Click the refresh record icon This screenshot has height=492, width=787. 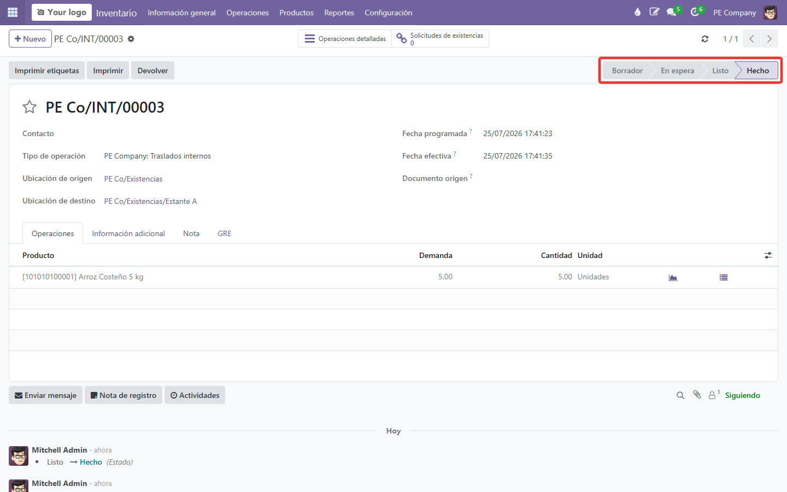point(705,39)
